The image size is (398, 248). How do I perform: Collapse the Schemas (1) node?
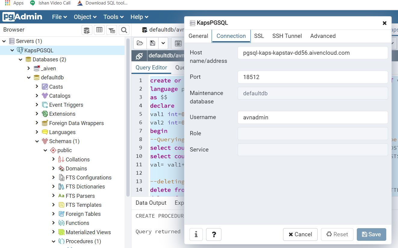tap(37, 141)
